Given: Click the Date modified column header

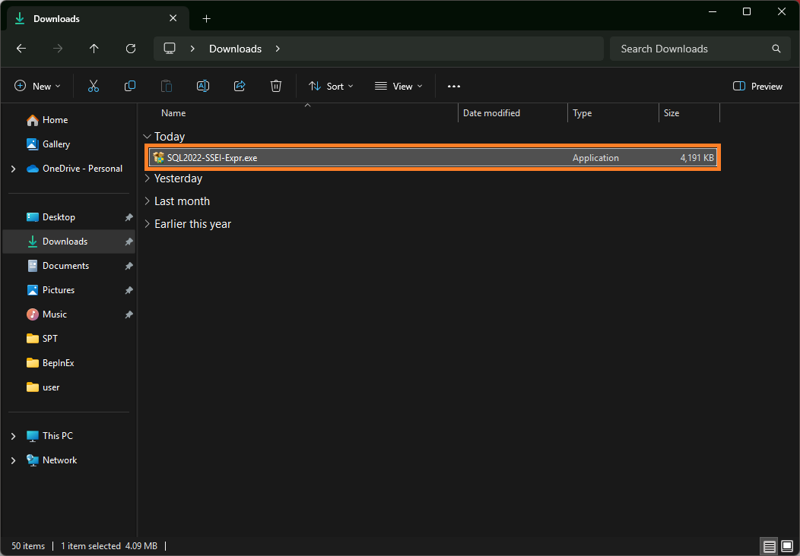Looking at the screenshot, I should point(491,113).
